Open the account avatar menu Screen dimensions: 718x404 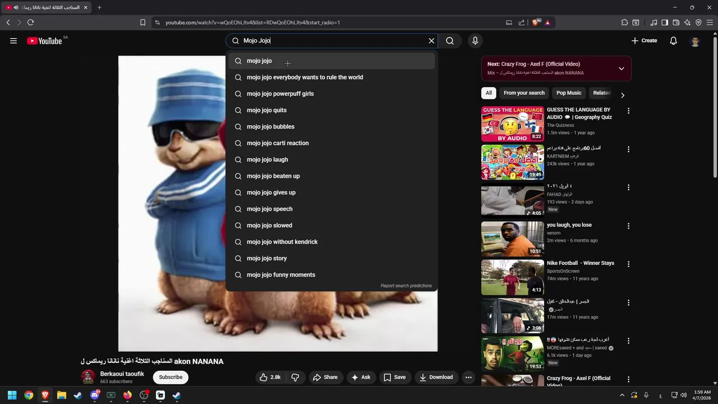(x=696, y=41)
